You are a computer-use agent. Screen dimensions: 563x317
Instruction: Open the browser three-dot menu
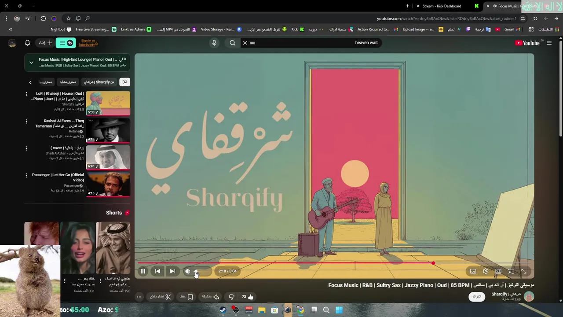6,18
